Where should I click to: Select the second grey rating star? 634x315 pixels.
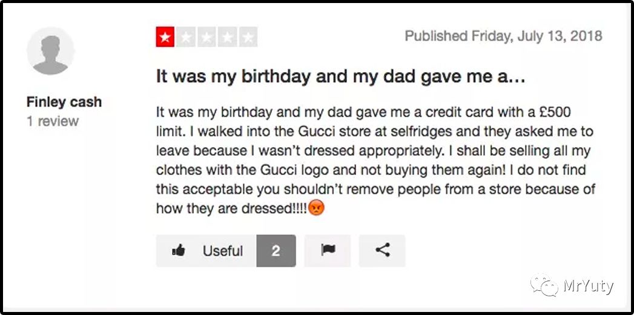pos(186,38)
